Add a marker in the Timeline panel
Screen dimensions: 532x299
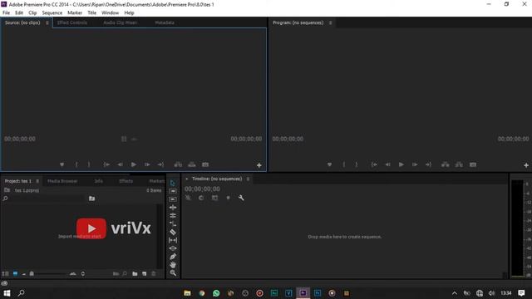click(x=228, y=198)
